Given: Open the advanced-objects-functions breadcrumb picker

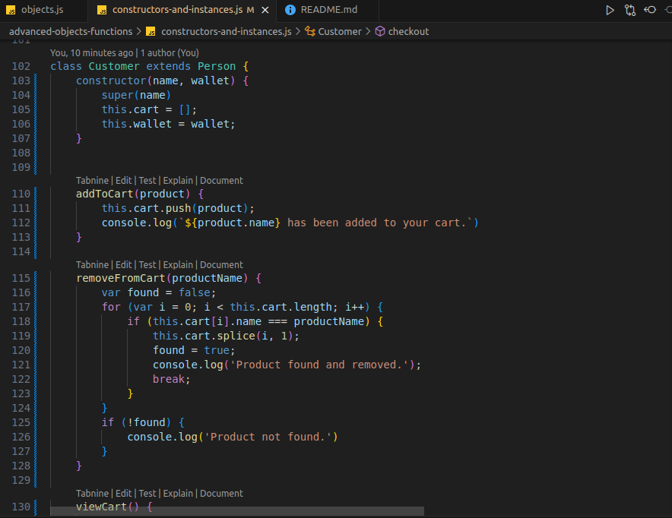Looking at the screenshot, I should (71, 31).
